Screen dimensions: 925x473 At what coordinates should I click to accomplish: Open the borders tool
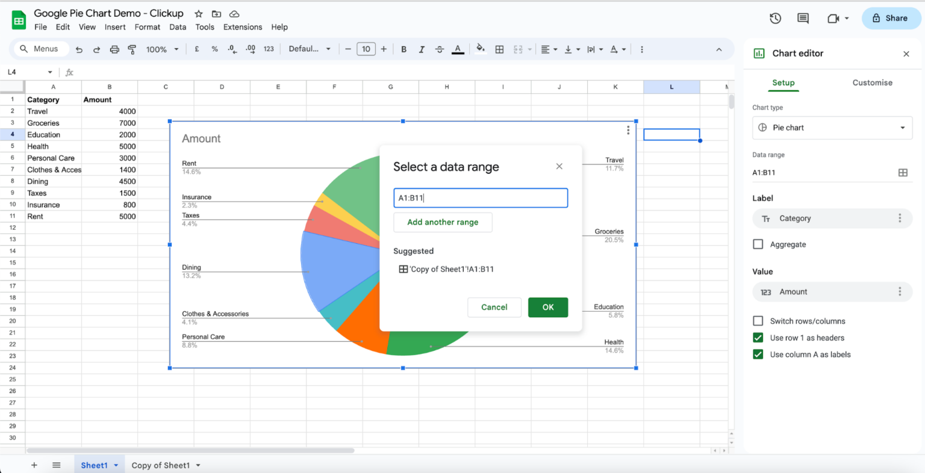[x=499, y=49]
